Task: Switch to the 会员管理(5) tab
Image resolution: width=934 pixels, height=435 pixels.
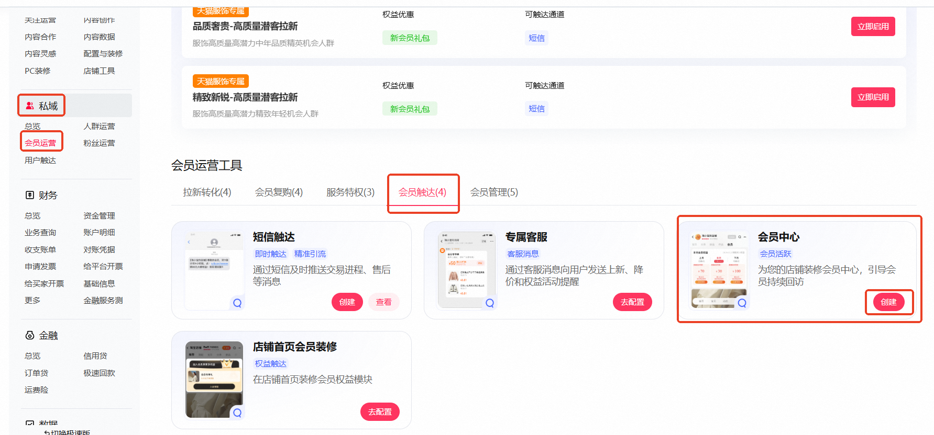Action: tap(494, 192)
